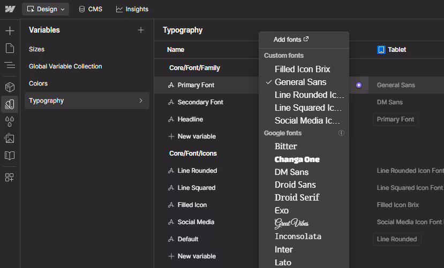
Task: Open the Assets image icon
Action: click(10, 139)
